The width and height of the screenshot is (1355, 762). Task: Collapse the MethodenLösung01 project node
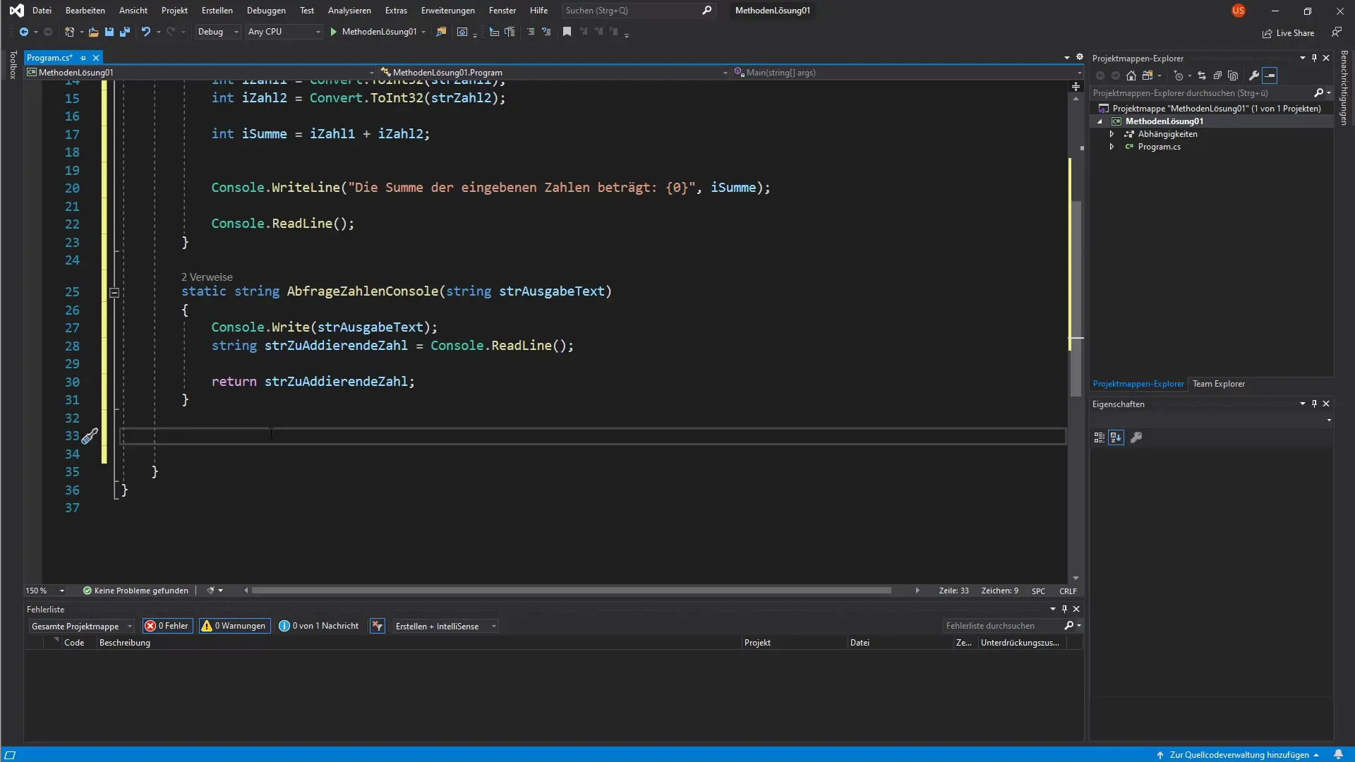(1100, 121)
